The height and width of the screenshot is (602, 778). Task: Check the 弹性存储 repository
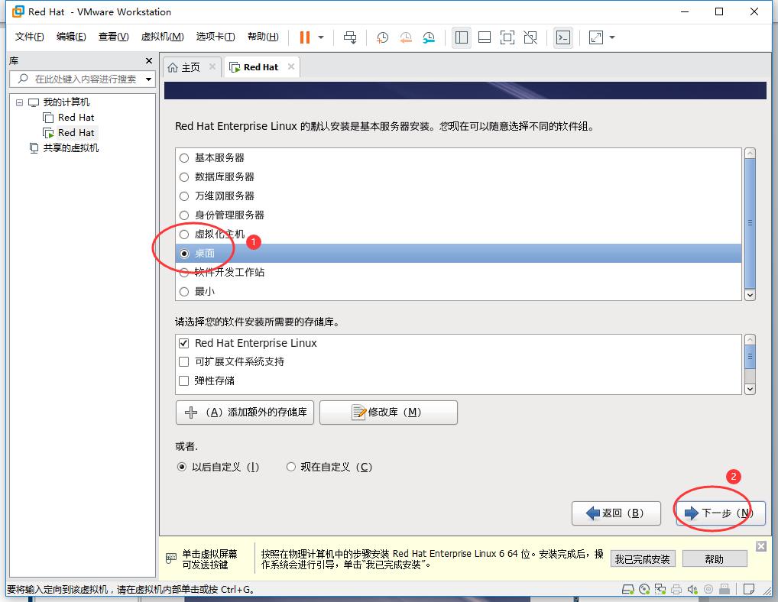pos(183,381)
